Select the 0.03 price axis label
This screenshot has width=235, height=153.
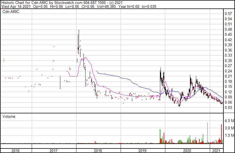(228, 107)
